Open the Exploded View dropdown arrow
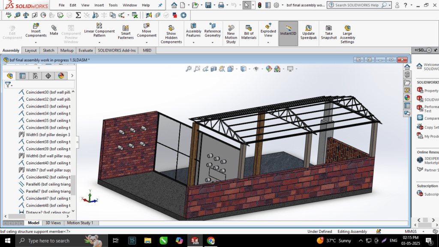439x247 pixels. (268, 42)
